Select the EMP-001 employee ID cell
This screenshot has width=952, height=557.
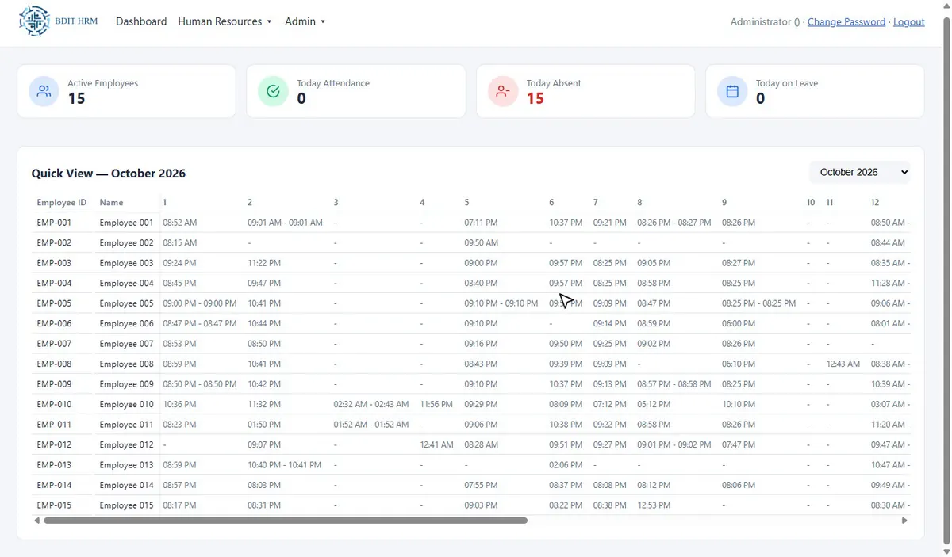[x=54, y=223]
